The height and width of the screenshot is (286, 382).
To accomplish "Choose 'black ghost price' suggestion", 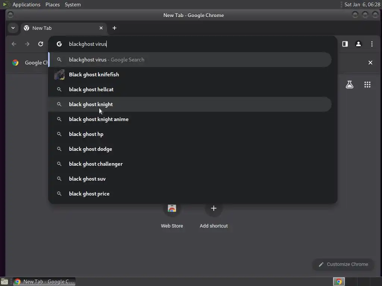I will [x=190, y=194].
